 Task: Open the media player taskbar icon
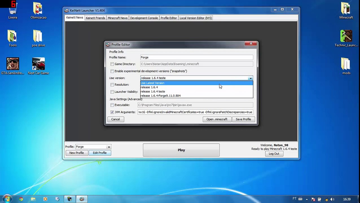(x=45, y=199)
